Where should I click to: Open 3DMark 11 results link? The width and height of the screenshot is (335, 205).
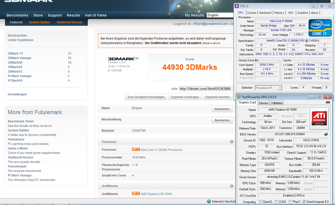(x=15, y=53)
